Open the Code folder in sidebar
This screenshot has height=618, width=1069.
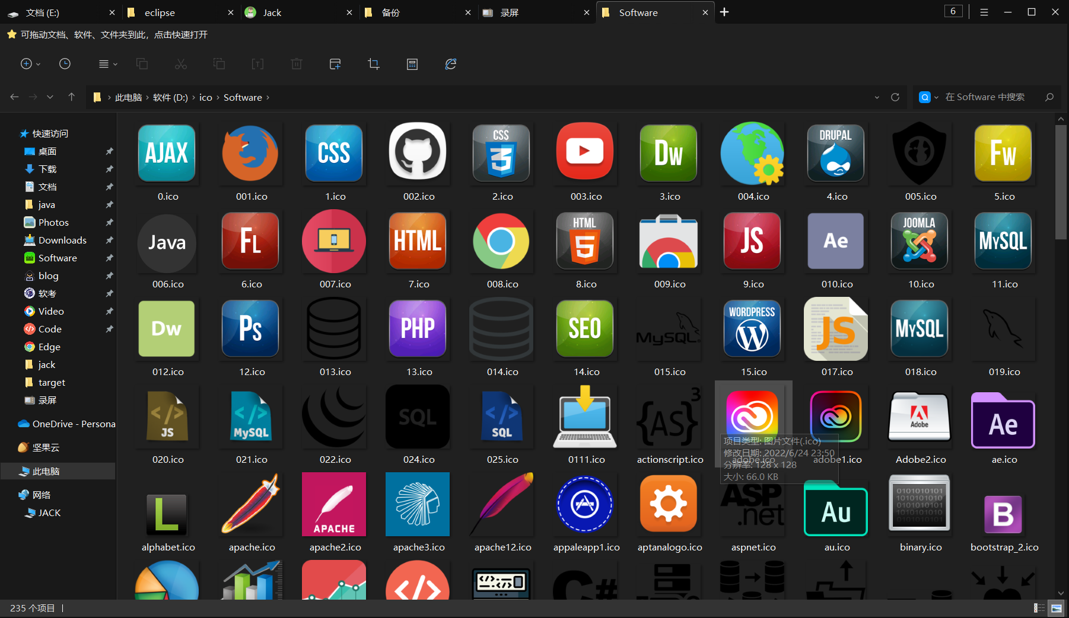[x=50, y=329]
